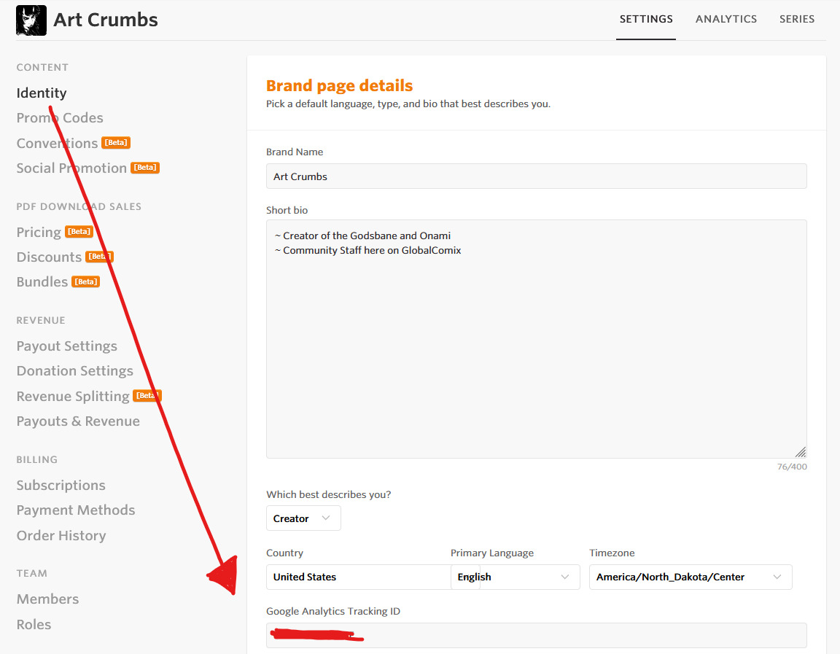
Task: Go to Revenue Splitting page
Action: point(73,397)
